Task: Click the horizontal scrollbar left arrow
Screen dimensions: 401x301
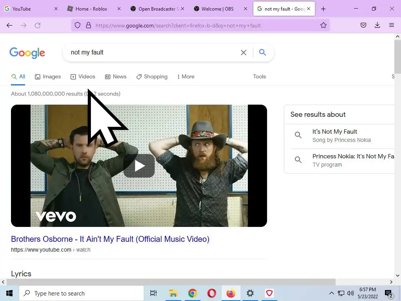Action: point(3,282)
